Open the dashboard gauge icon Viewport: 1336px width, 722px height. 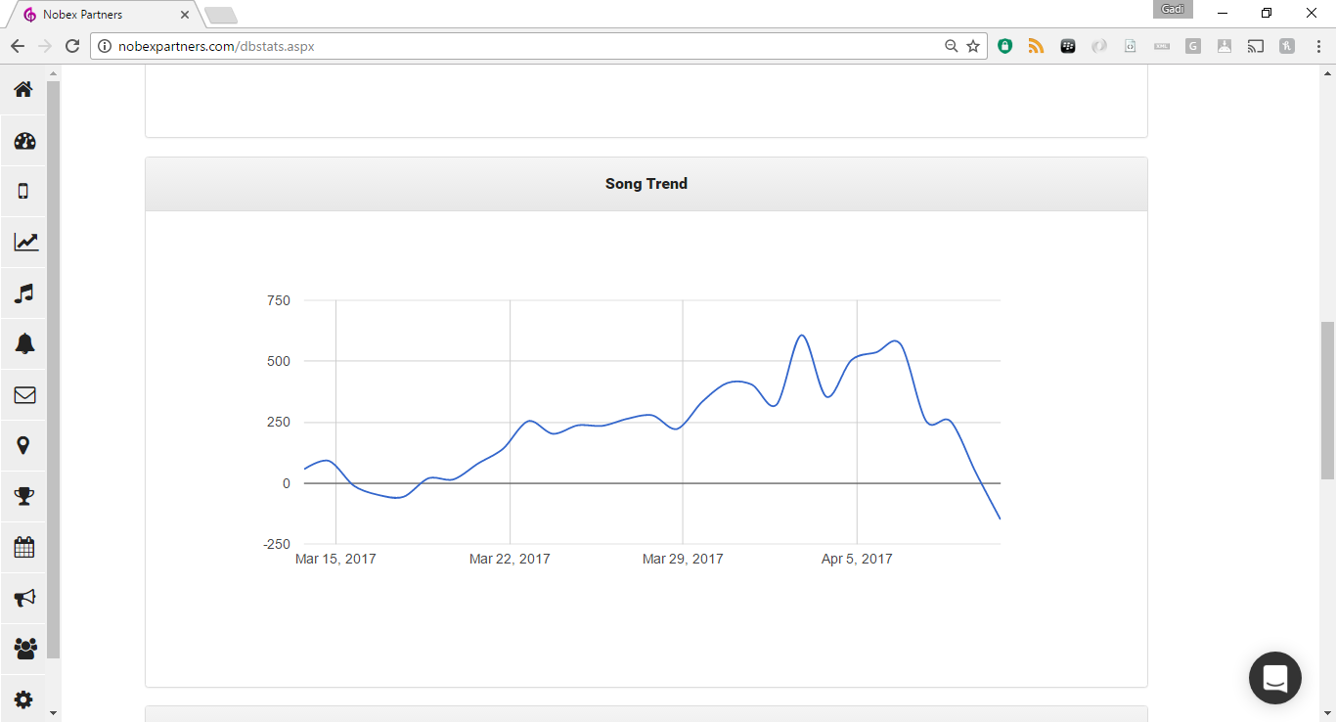click(x=24, y=141)
